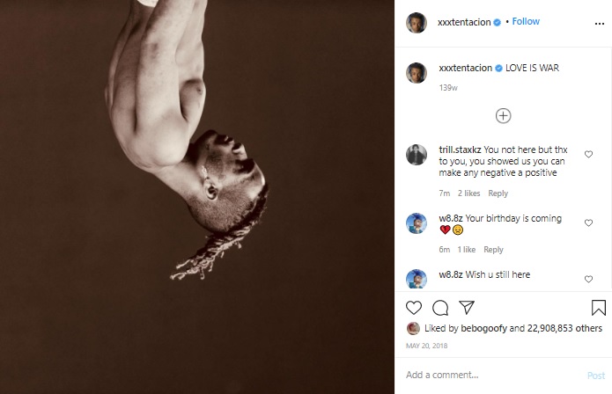612x394 pixels.
Task: Like trill.staxkz's comment with its heart
Action: coord(588,154)
